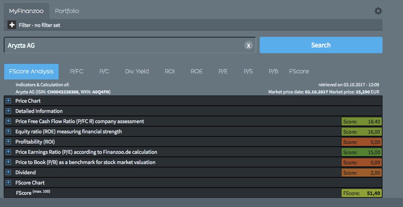Click the plus icon beside Profitability (ROI)
This screenshot has height=207, width=403.
pyautogui.click(x=8, y=142)
